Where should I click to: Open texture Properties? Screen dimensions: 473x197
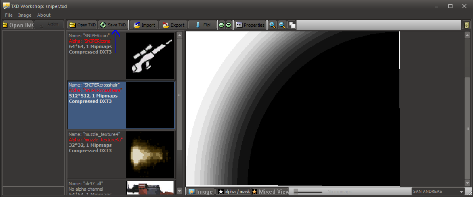[x=251, y=25]
